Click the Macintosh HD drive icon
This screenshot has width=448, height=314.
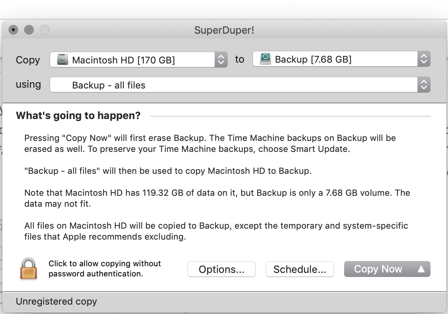(63, 60)
